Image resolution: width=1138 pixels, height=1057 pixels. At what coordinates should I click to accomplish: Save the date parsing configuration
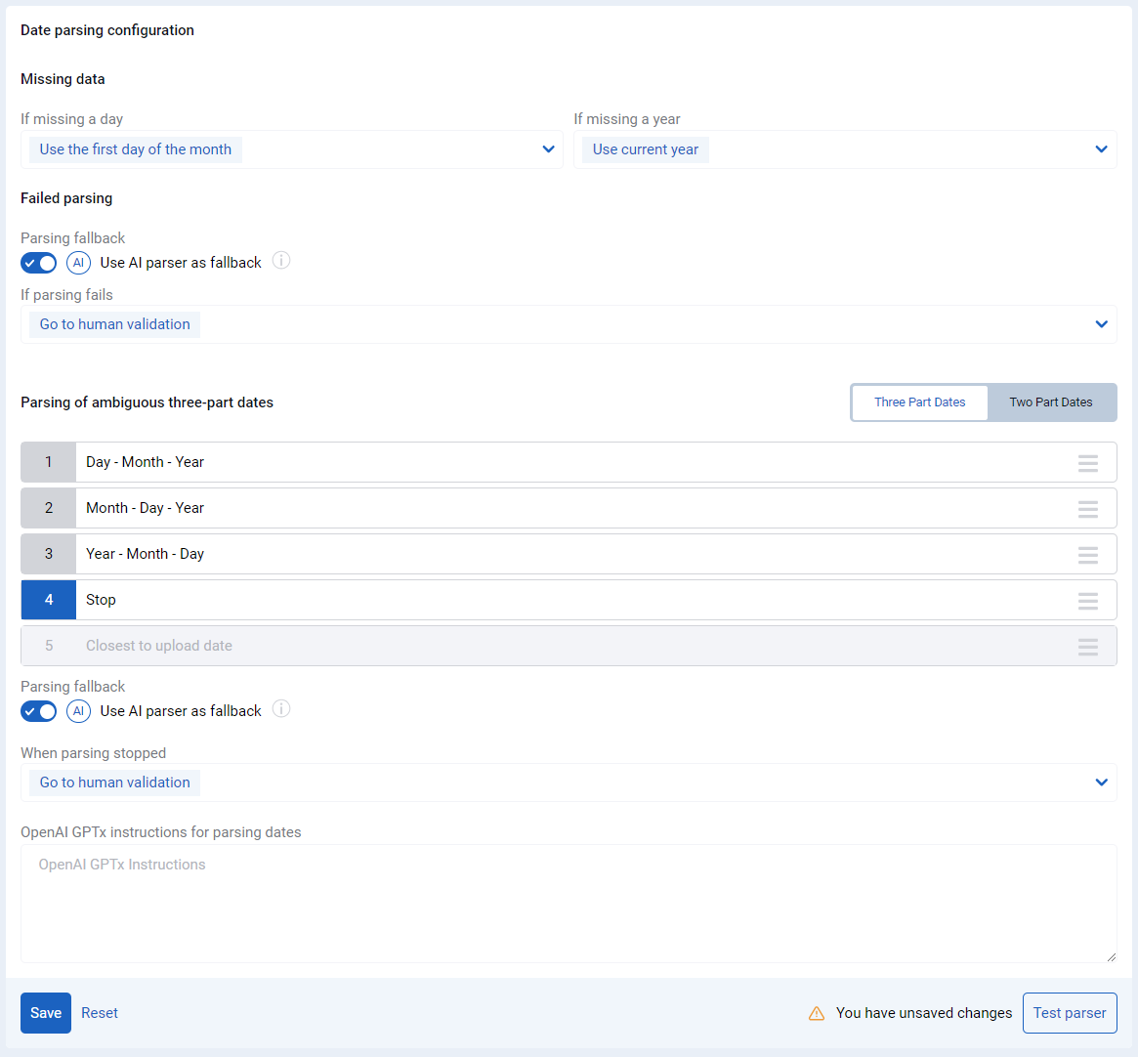click(x=46, y=1013)
